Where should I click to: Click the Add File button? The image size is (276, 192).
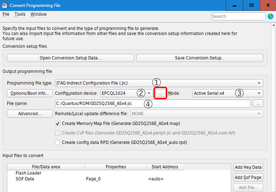tap(248, 188)
